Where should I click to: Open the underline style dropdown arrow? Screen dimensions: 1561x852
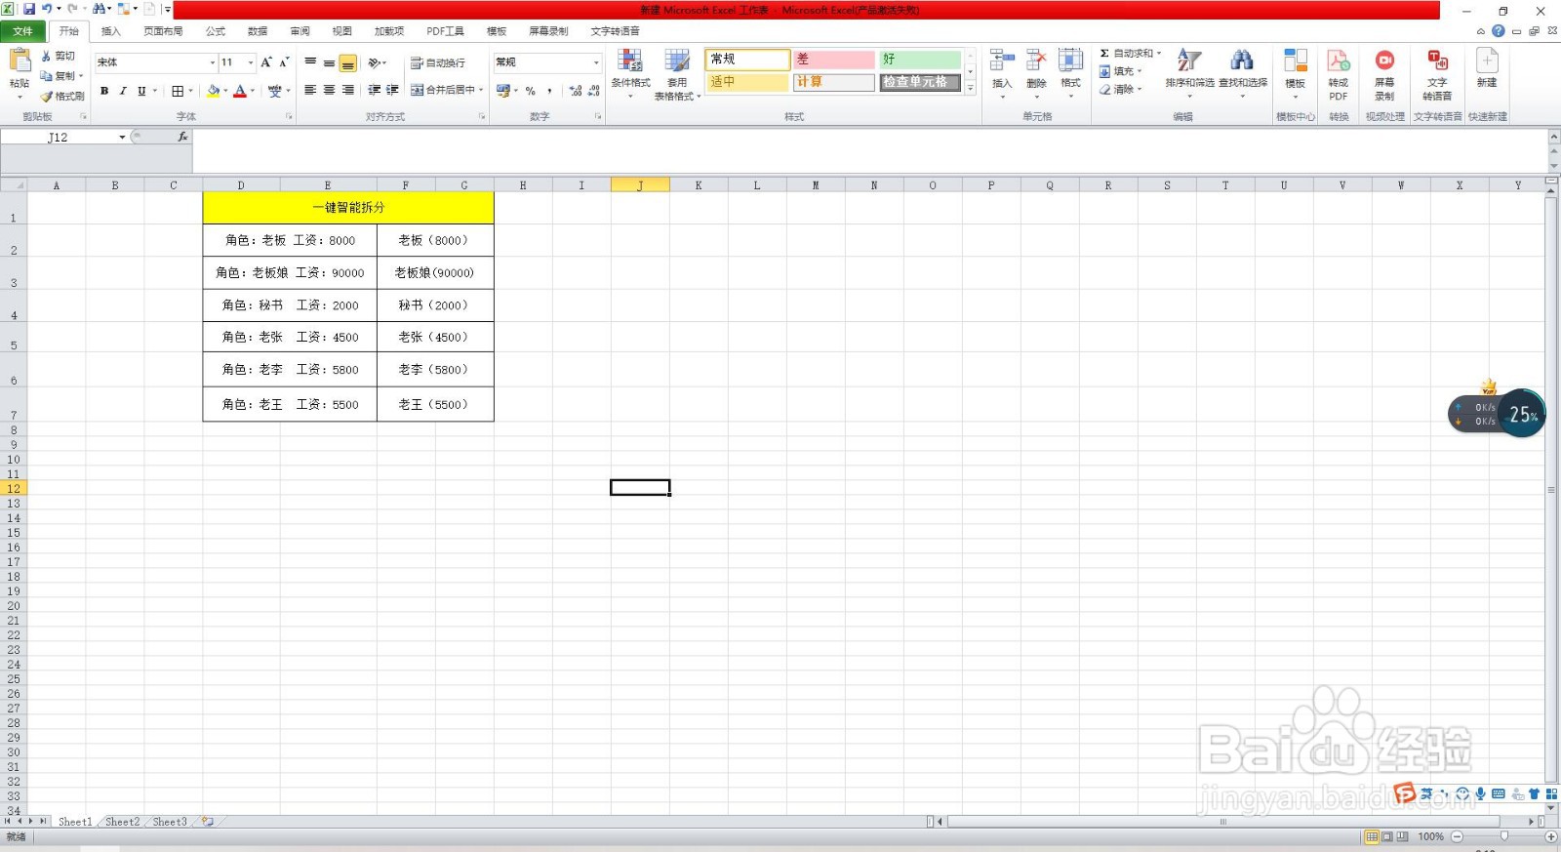tap(154, 91)
